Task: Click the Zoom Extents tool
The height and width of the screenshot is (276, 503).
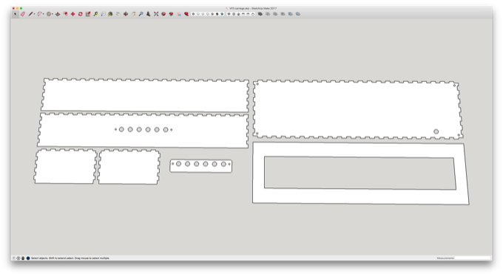Action: 156,14
